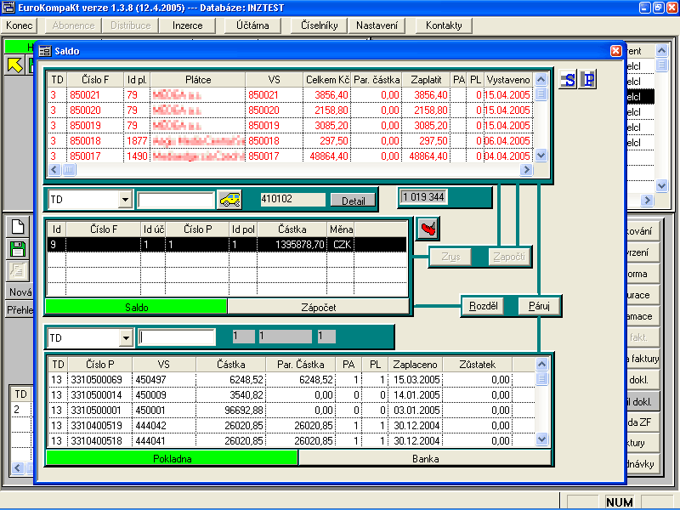
Task: Select the green Pokladna toggle
Action: [172, 458]
